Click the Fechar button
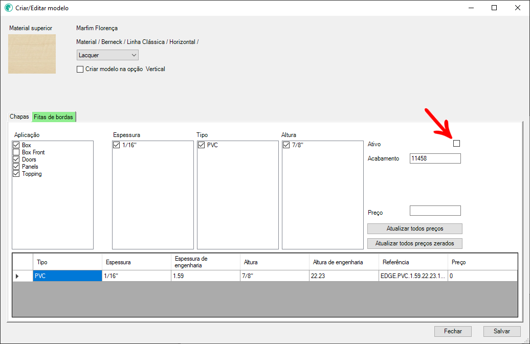Image resolution: width=530 pixels, height=344 pixels. click(x=453, y=331)
